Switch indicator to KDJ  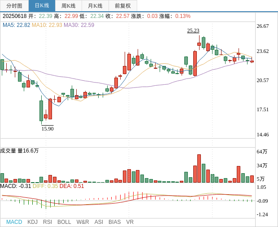32,222
